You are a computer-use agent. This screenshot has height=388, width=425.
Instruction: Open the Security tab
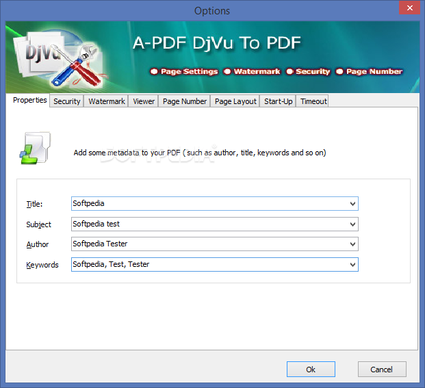pos(66,101)
